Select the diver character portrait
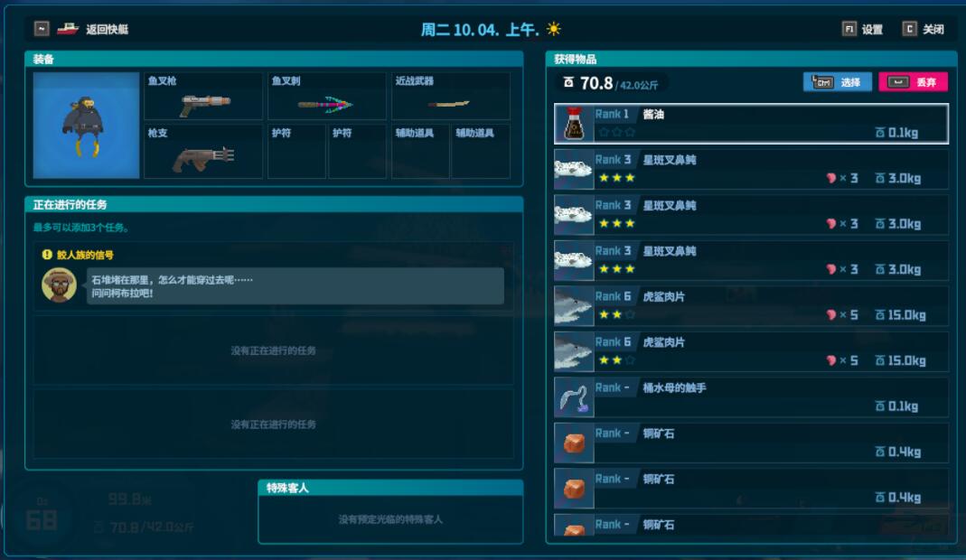966x560 pixels. (x=86, y=126)
